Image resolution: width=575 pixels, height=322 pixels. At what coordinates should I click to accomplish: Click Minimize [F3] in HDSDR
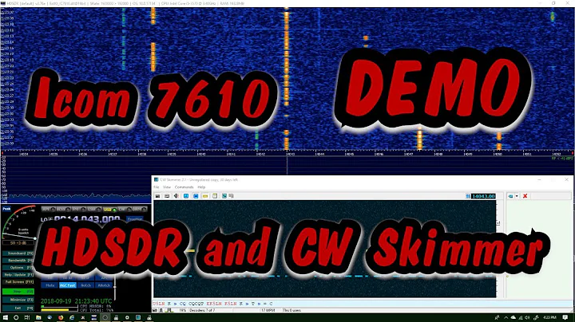[x=18, y=300]
